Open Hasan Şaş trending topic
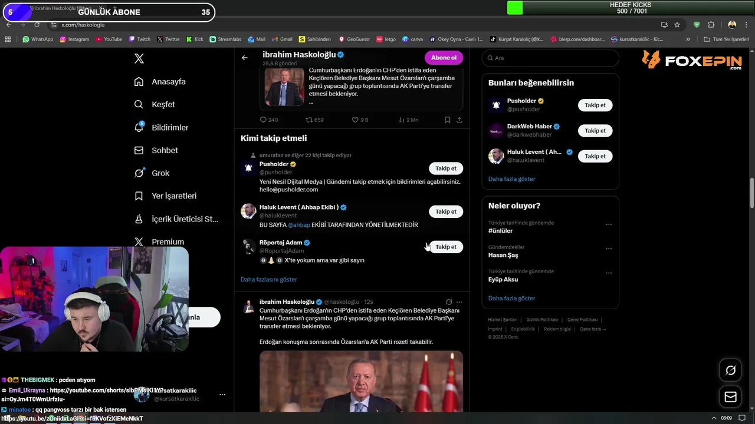755x424 pixels. [x=503, y=255]
